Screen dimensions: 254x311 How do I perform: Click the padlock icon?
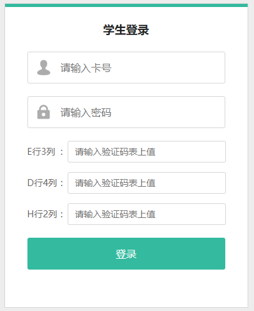[x=43, y=112]
